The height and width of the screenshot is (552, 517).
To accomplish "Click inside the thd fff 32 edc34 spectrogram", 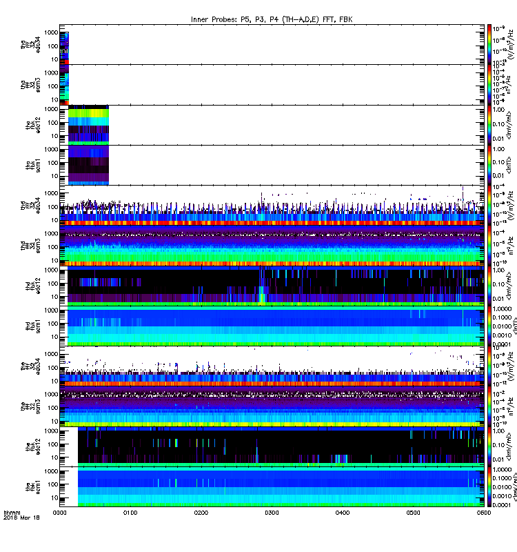I will click(272, 205).
